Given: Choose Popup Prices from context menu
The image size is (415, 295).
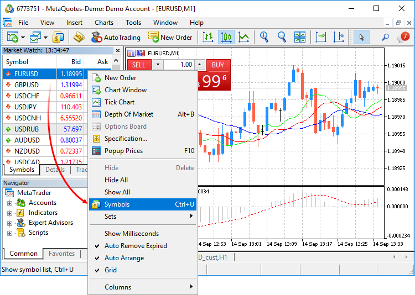Looking at the screenshot, I should [x=143, y=151].
